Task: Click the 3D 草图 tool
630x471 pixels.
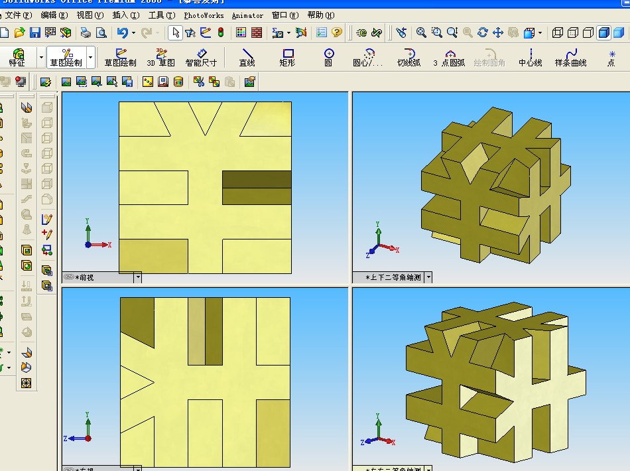Action: [x=160, y=58]
